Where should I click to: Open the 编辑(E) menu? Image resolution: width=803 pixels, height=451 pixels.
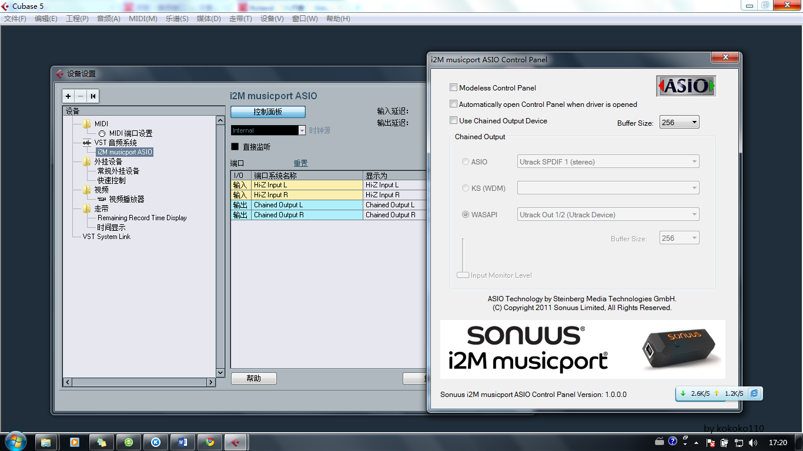[x=46, y=18]
